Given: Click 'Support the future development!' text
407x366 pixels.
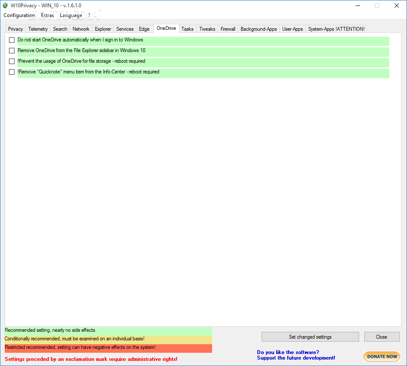Looking at the screenshot, I should click(x=296, y=358).
